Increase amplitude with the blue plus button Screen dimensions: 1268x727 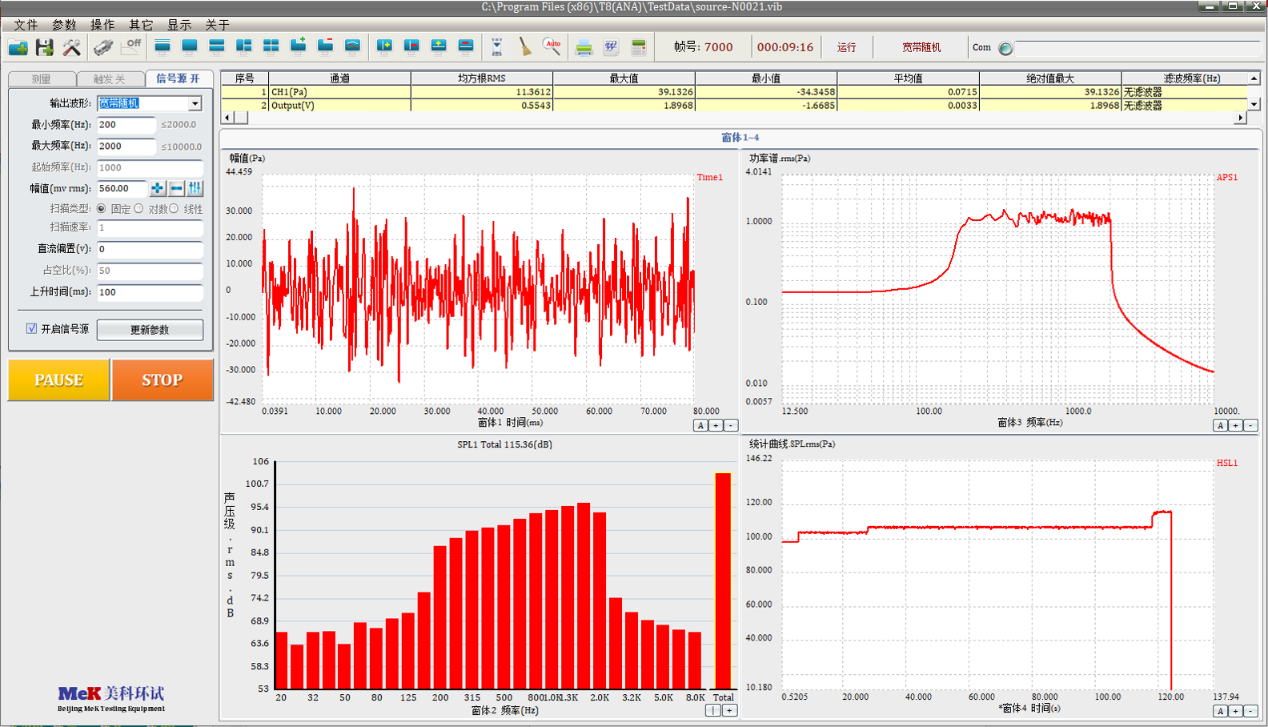158,189
